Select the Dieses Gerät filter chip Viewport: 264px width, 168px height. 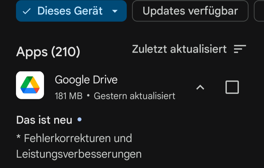[x=71, y=11]
